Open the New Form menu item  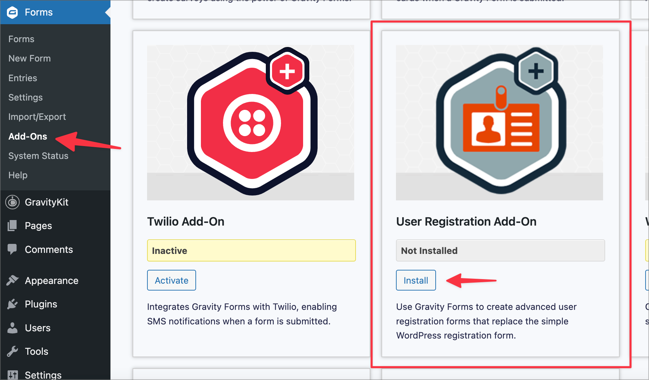click(x=29, y=58)
